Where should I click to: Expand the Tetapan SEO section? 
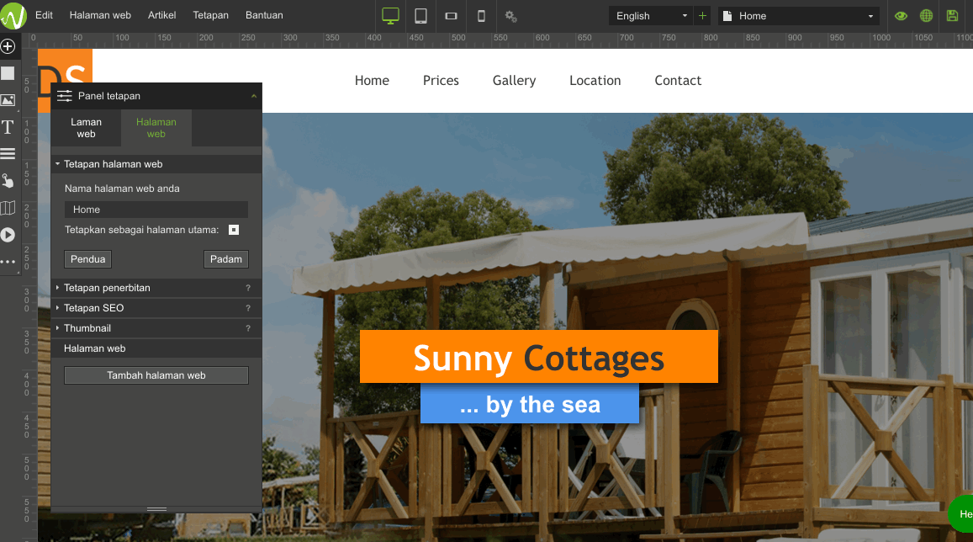(x=94, y=308)
